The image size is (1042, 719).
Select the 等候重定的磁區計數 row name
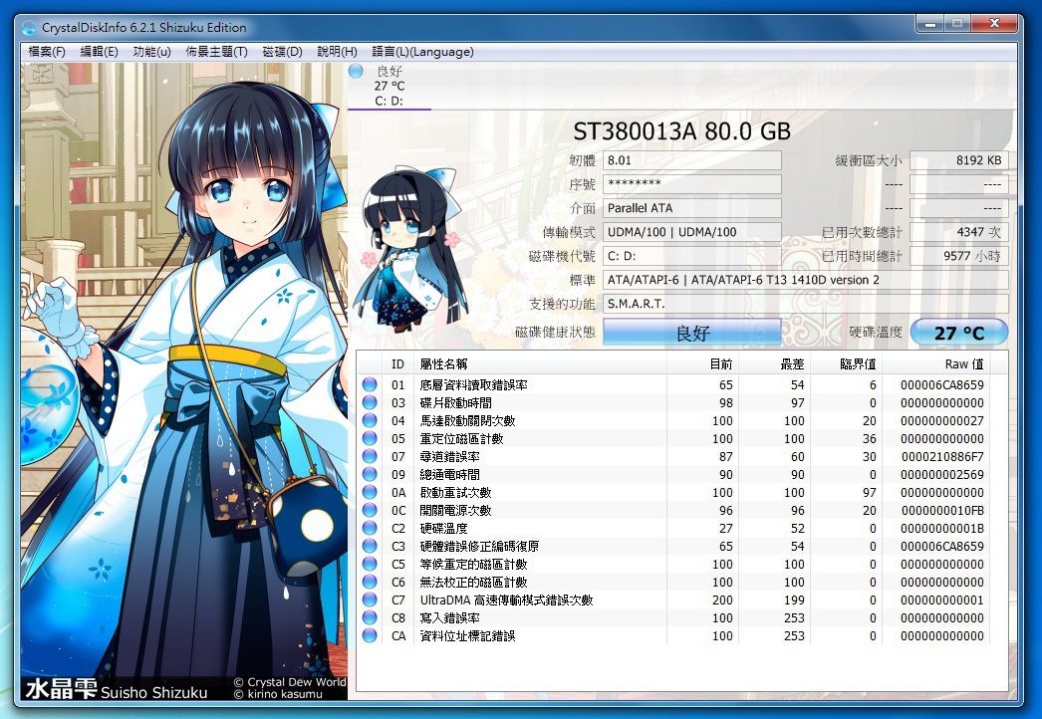pos(474,565)
